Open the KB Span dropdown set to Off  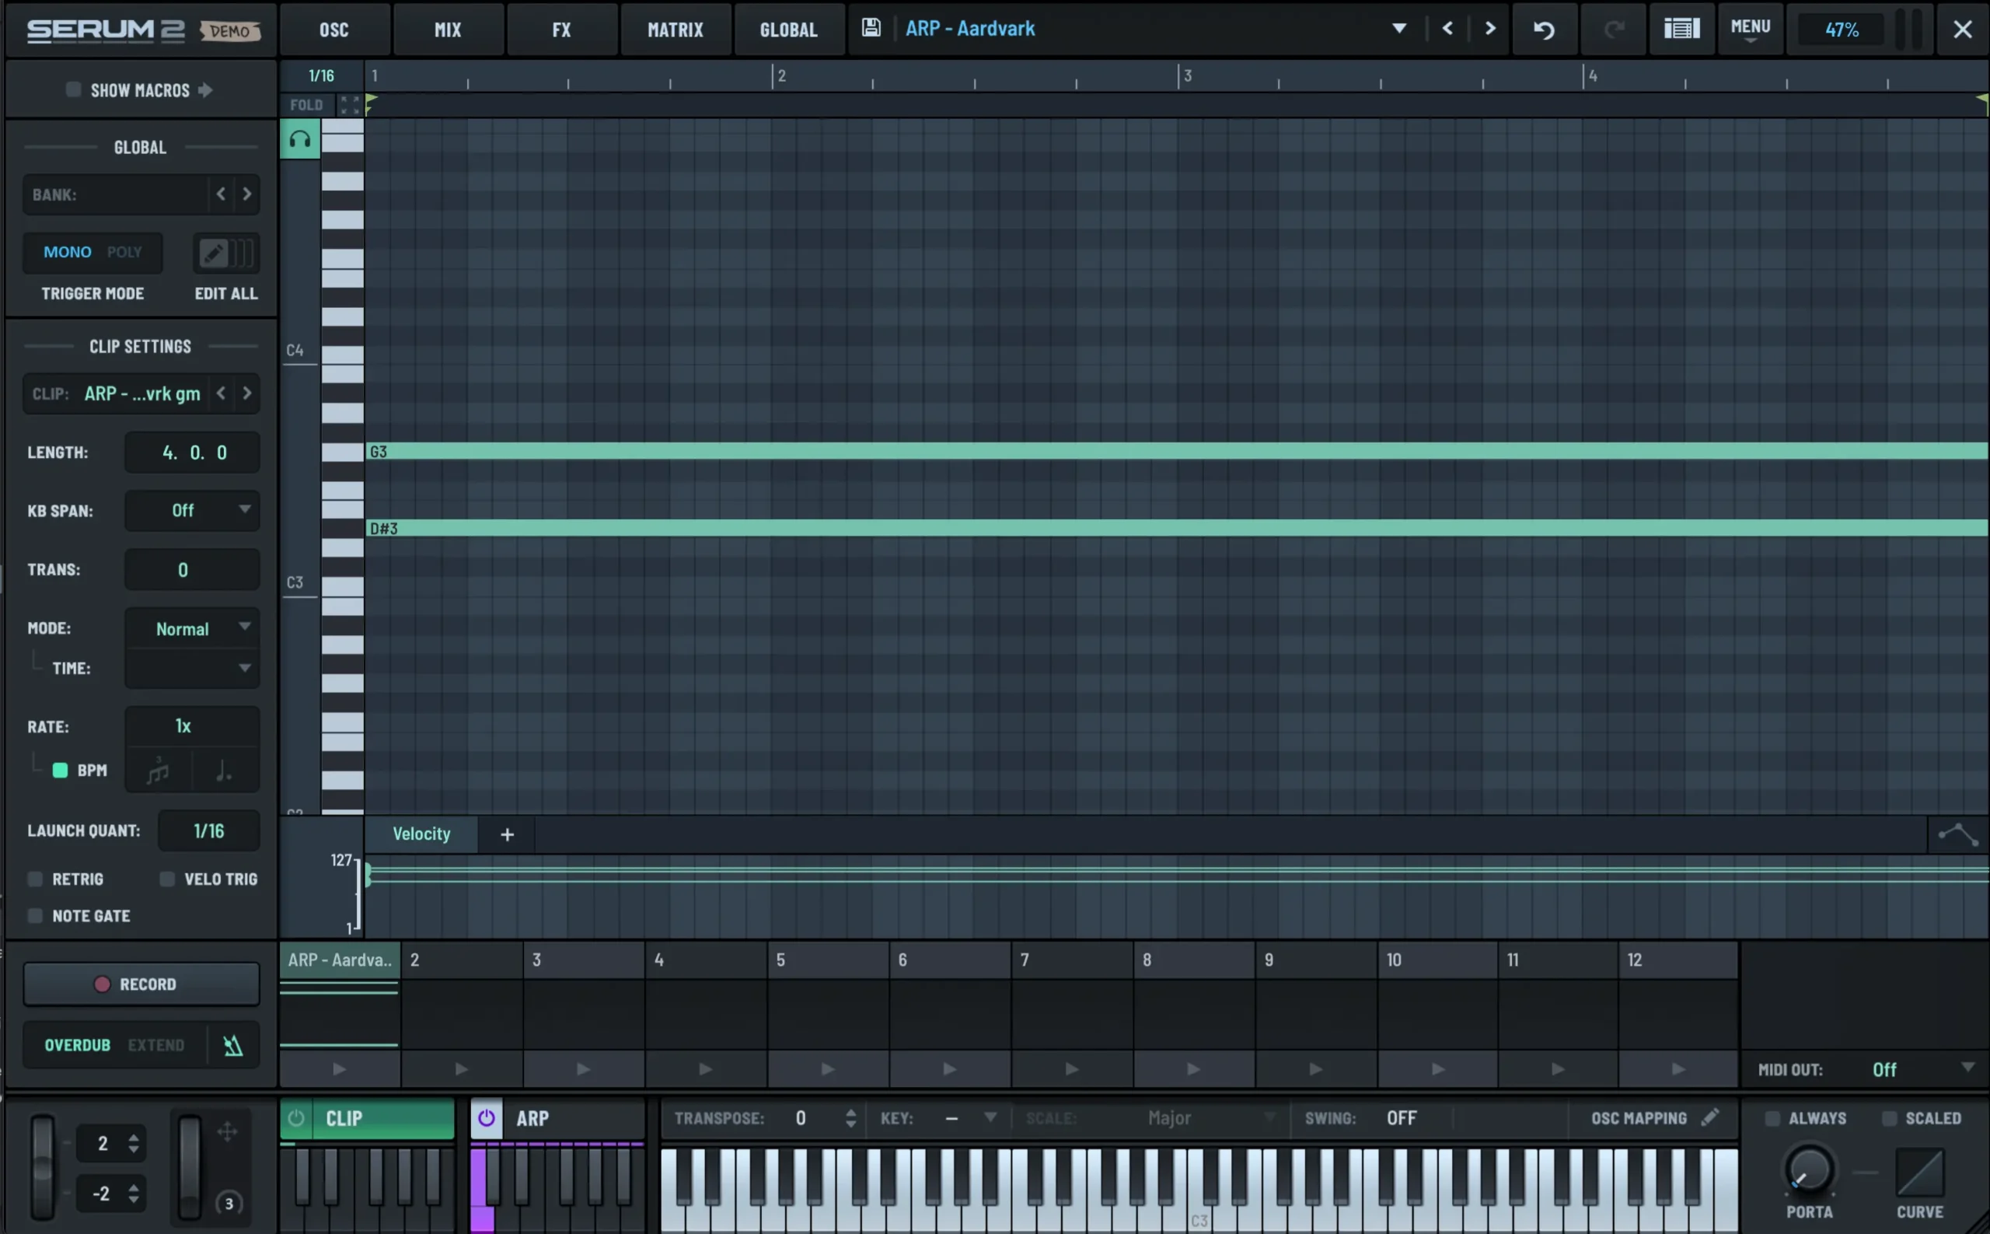[x=192, y=511]
